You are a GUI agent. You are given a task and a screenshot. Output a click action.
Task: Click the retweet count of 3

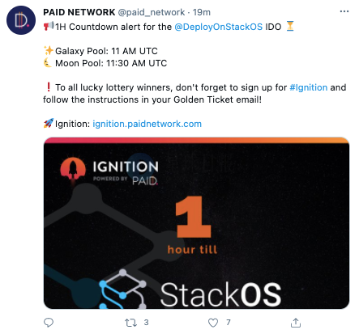(146, 323)
